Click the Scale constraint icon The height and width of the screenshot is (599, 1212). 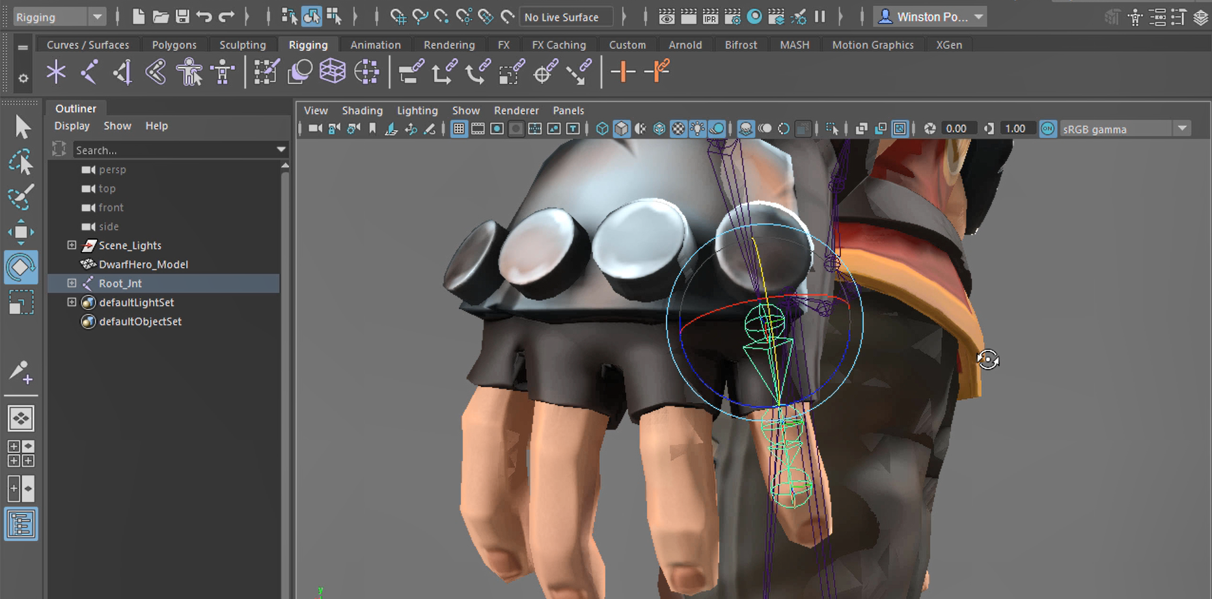pos(512,72)
